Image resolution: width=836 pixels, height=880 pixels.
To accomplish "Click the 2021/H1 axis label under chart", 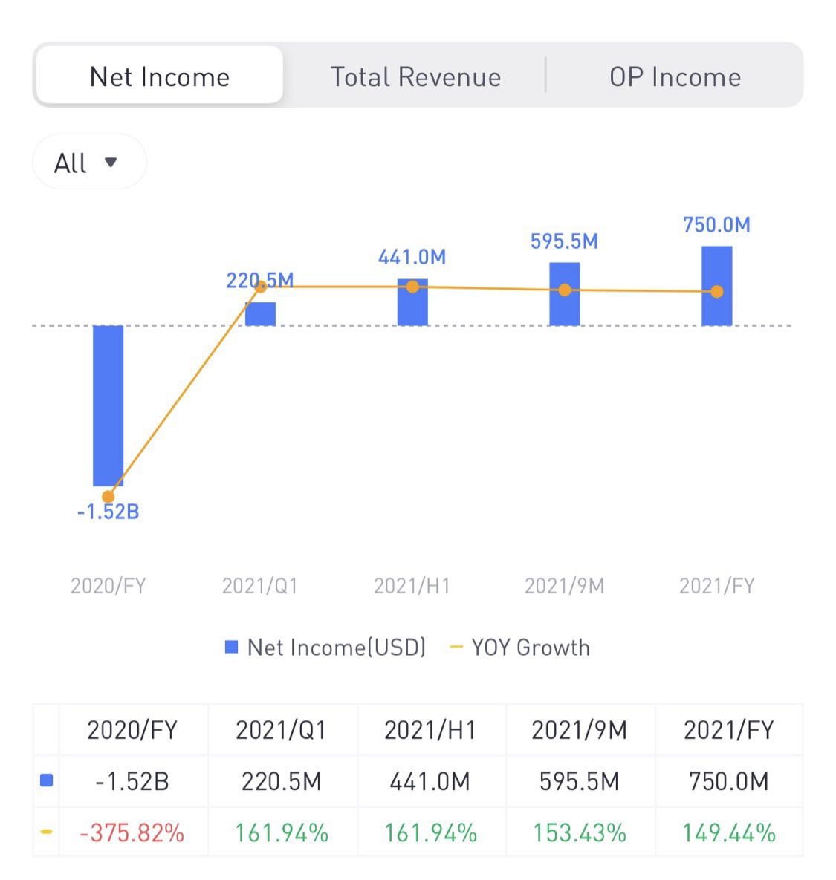I will (412, 586).
